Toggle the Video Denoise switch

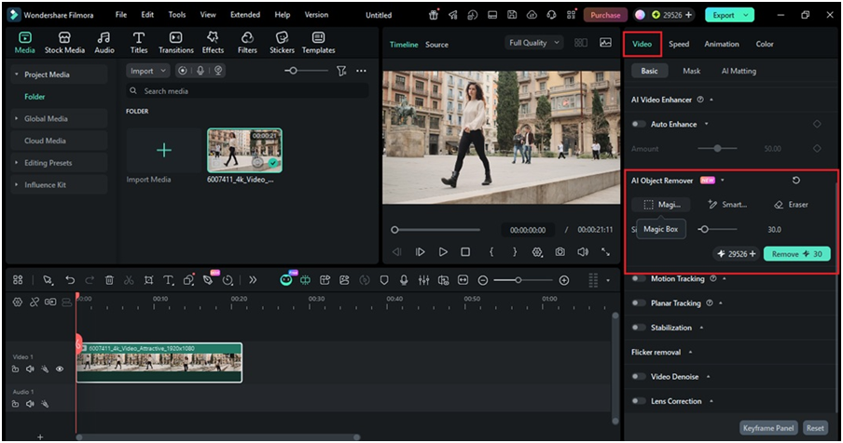click(639, 377)
